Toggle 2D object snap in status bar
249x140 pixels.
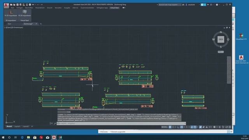click(x=195, y=127)
